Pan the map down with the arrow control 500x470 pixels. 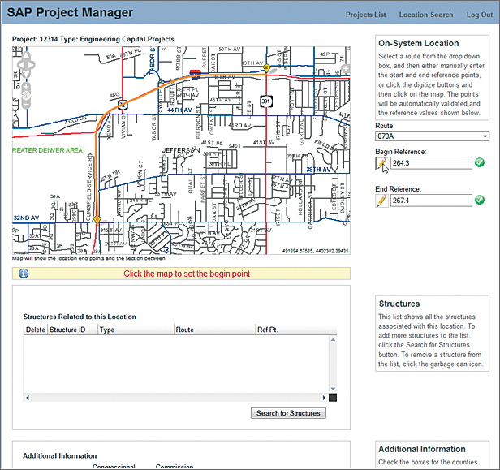tap(26, 74)
